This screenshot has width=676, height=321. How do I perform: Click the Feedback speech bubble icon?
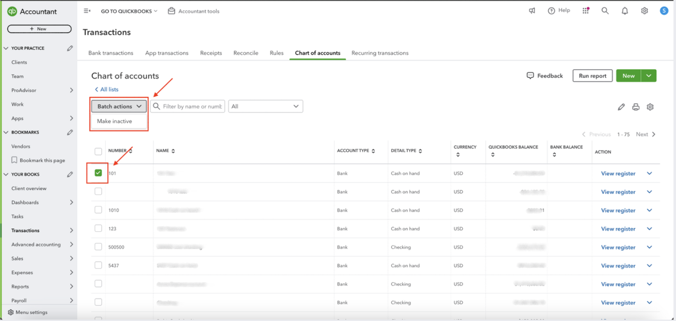click(x=530, y=76)
